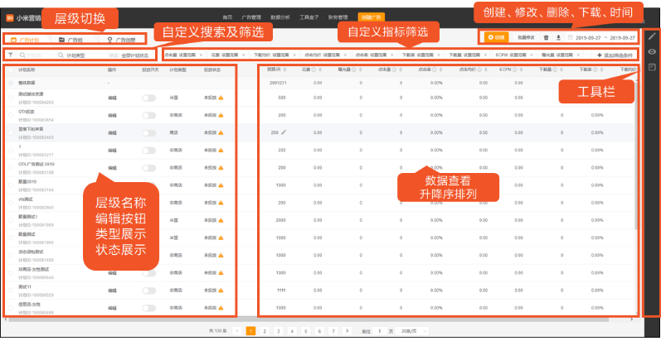Screen dimensions: 661x341
Task: Remove the 花费 filter chip with X
Action: (244, 55)
